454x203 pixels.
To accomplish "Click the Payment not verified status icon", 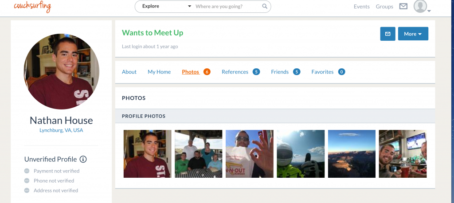I will tap(27, 171).
